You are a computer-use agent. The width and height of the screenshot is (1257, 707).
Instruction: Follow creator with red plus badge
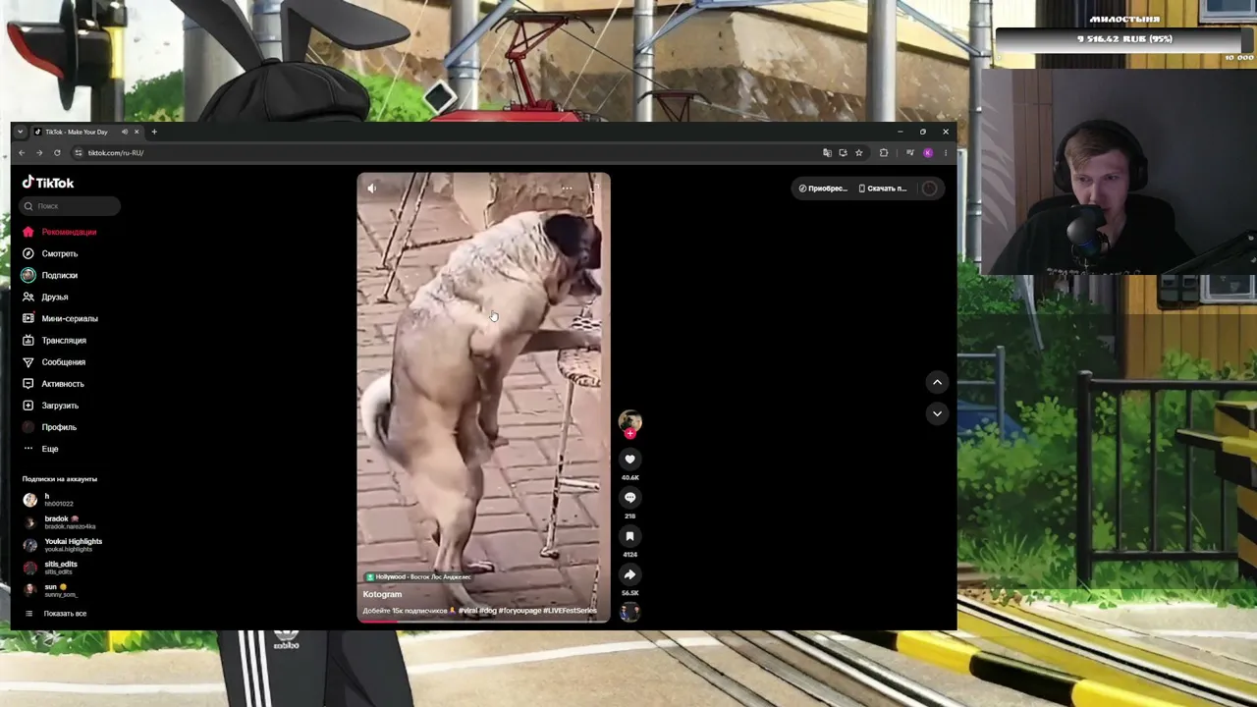[630, 434]
